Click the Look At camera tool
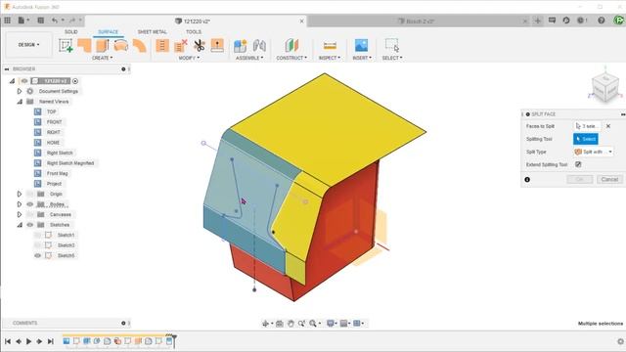 click(280, 324)
